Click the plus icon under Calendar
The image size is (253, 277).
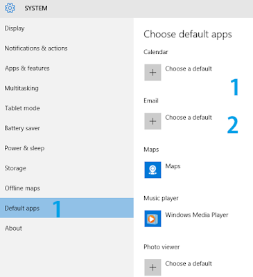coord(152,73)
